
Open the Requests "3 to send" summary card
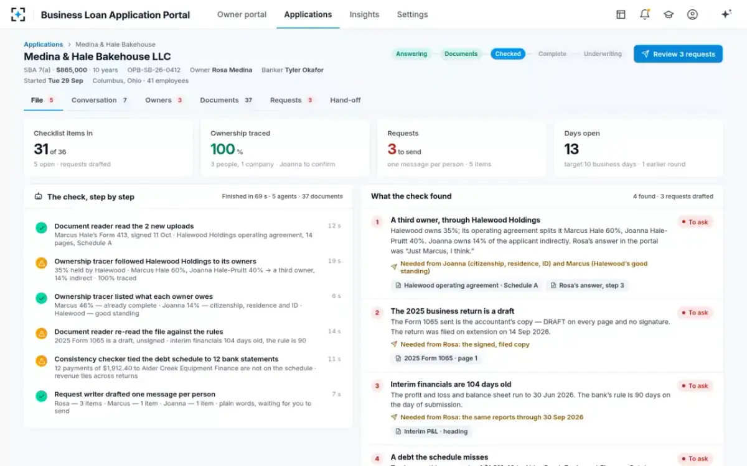tap(461, 148)
